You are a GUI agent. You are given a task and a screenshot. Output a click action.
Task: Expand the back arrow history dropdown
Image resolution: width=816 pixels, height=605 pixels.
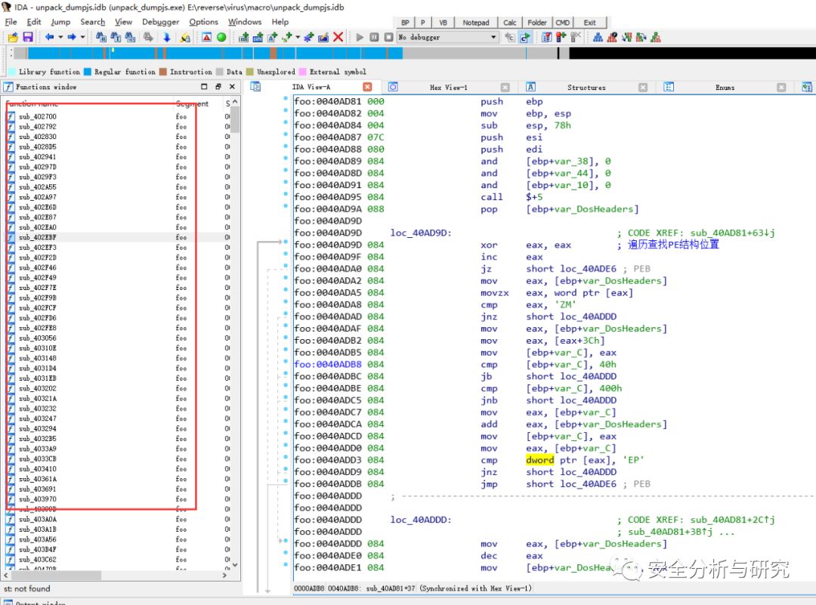point(60,37)
